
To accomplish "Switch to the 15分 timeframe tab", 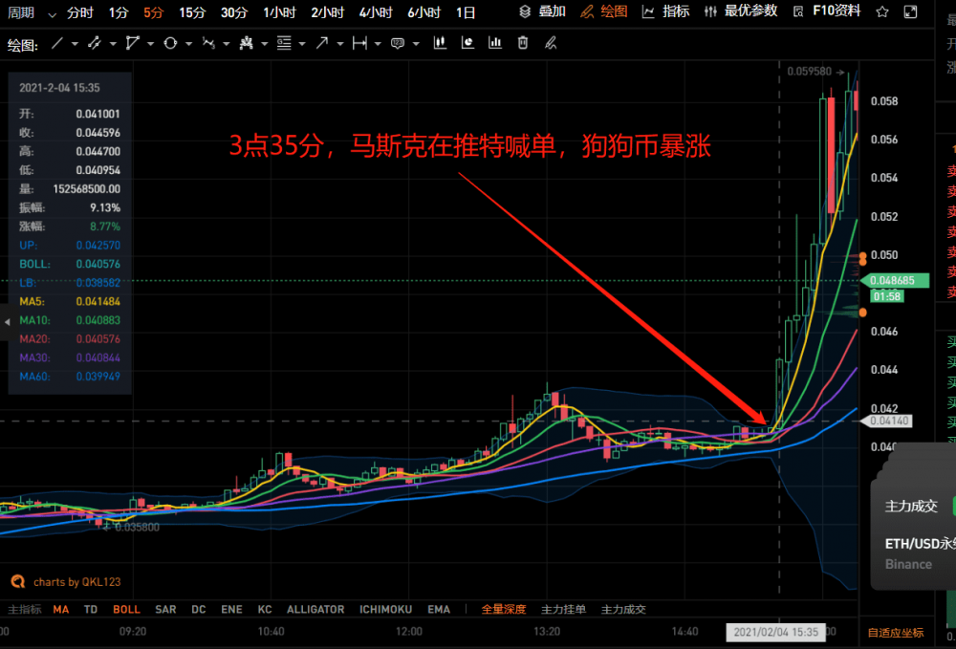I will (190, 12).
